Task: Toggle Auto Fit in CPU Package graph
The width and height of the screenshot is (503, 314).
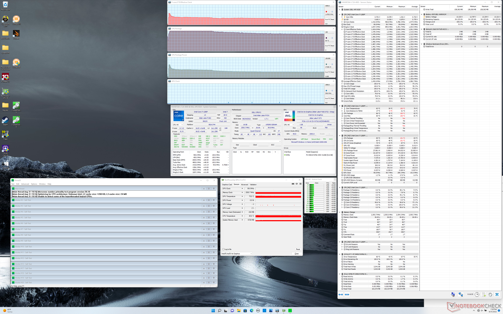Action: (x=327, y=46)
